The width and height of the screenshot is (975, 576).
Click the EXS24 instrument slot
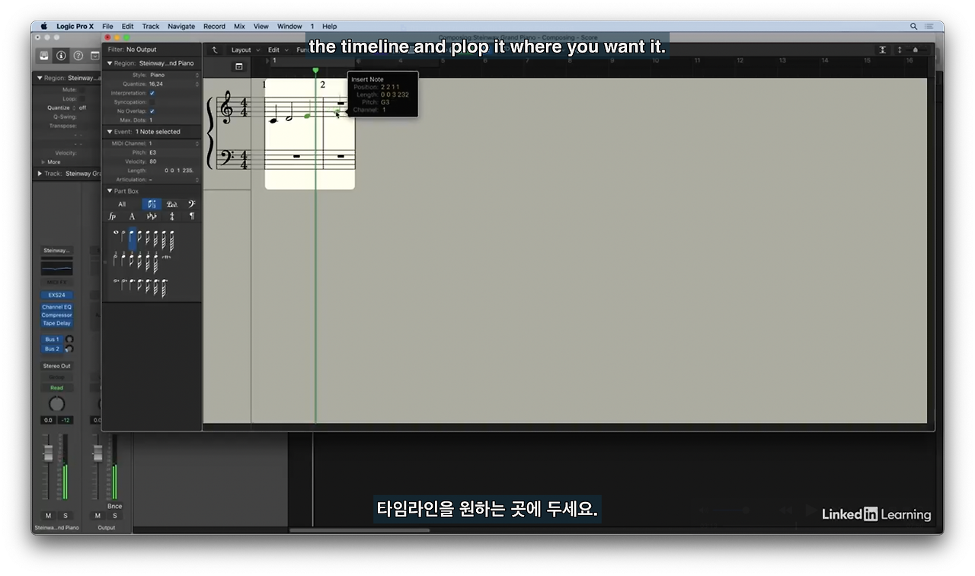point(56,295)
